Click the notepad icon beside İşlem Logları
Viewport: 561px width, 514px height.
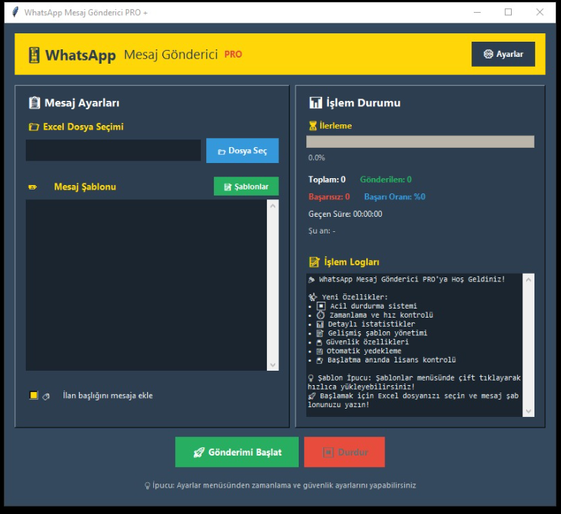314,262
